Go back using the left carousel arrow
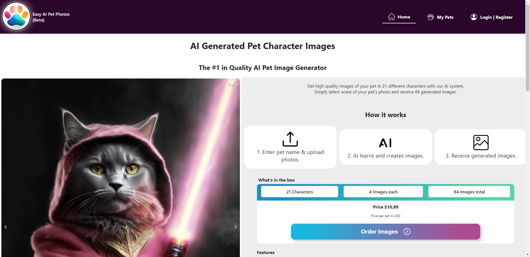Viewport: 530px width, 257px height. 5,227
